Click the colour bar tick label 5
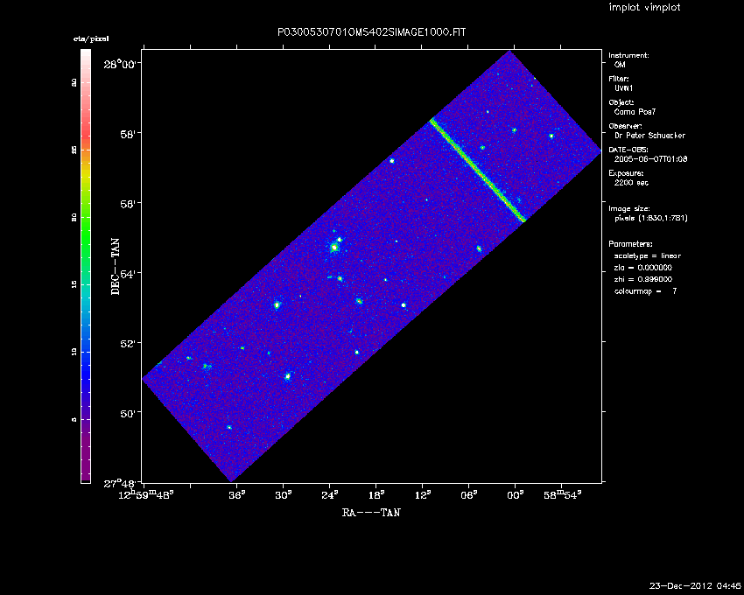The image size is (744, 595). point(74,419)
